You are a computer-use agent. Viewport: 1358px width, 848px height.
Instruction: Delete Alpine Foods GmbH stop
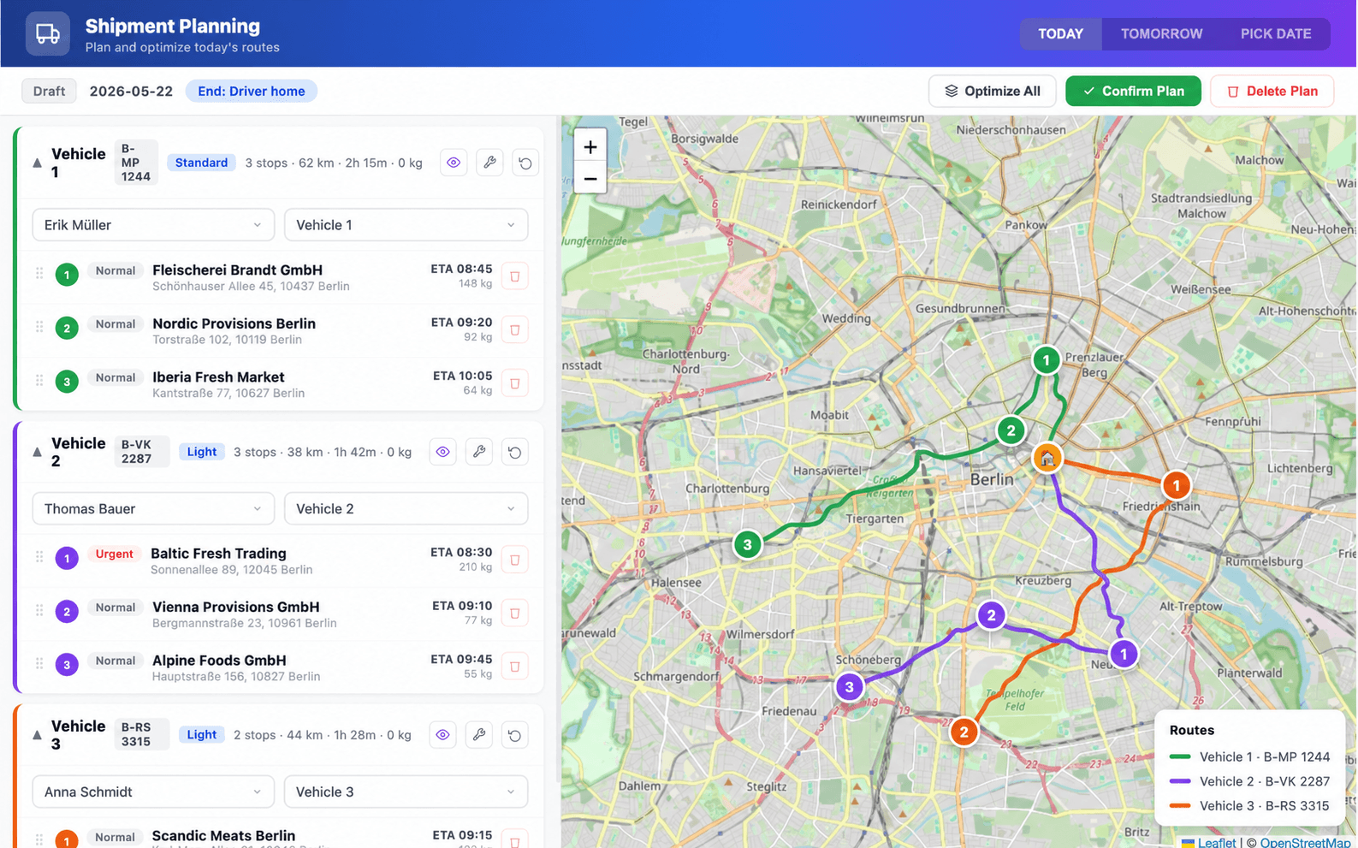[515, 667]
